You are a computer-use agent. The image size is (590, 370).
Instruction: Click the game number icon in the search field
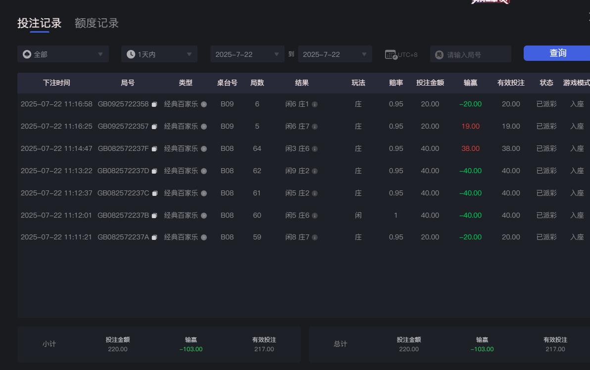tap(439, 54)
